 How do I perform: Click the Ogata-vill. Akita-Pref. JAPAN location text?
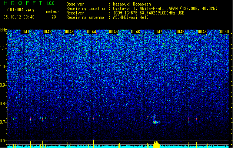[165, 9]
